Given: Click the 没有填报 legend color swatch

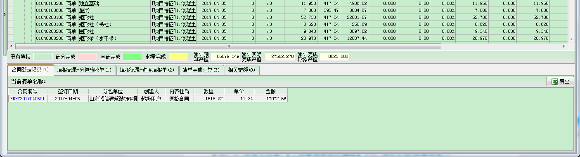Looking at the screenshot, I should [43, 57].
